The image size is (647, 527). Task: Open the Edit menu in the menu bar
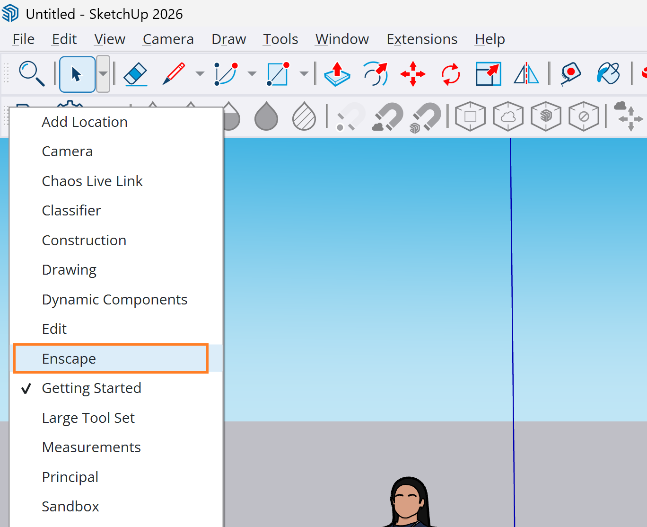click(64, 39)
